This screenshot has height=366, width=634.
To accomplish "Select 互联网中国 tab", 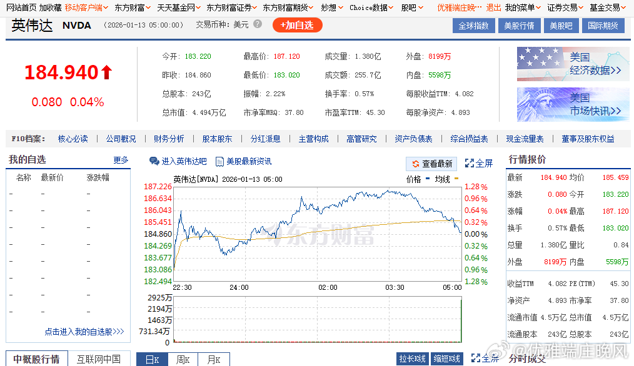I will (x=99, y=359).
